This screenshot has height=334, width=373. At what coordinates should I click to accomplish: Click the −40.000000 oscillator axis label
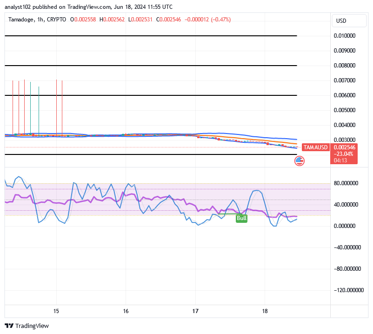pyautogui.click(x=347, y=247)
